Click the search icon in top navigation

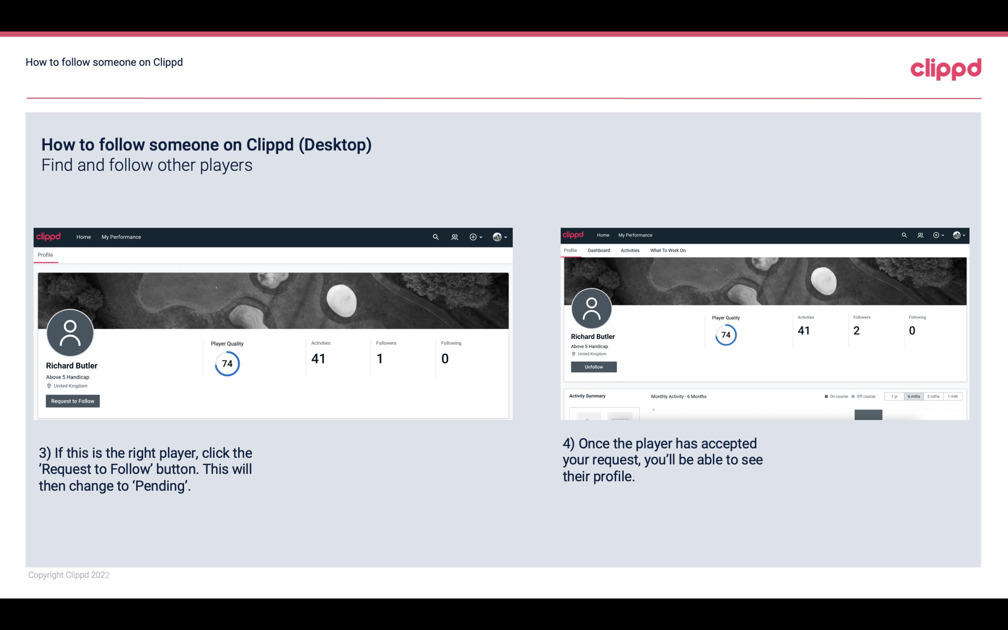tap(435, 237)
